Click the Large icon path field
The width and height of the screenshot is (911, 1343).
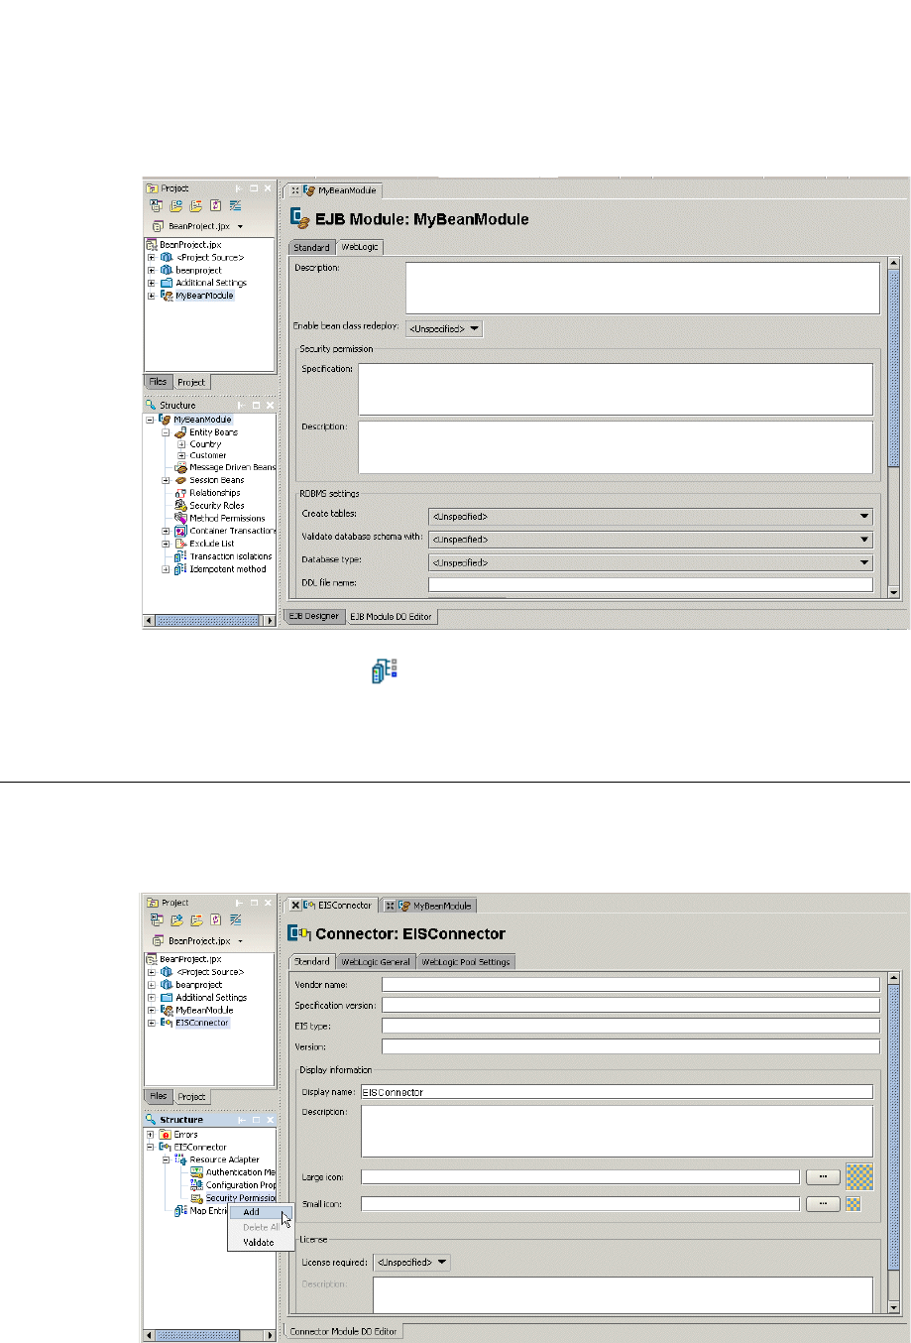coord(580,1177)
